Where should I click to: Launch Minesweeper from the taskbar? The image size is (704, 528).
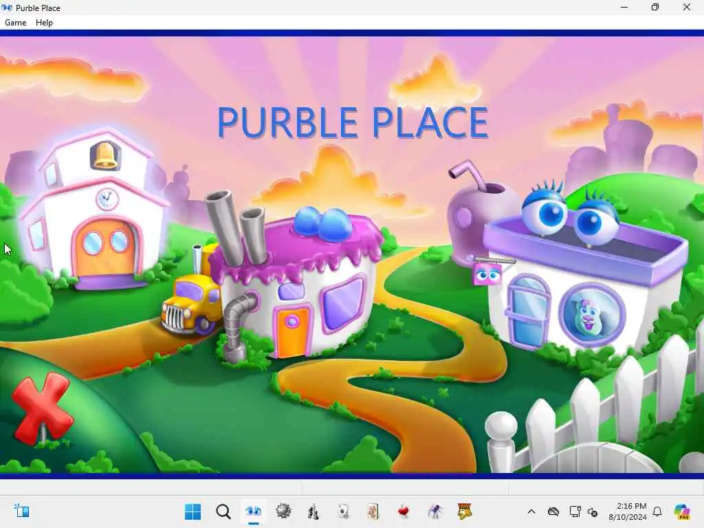(x=283, y=511)
